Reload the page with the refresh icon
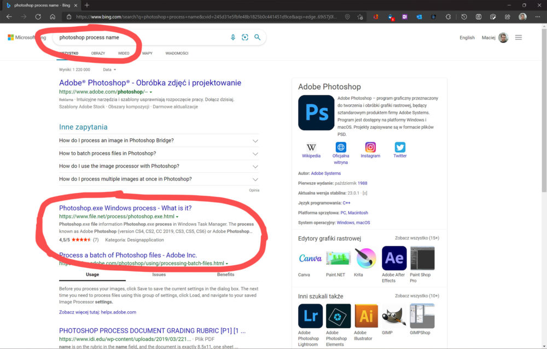 [x=38, y=17]
